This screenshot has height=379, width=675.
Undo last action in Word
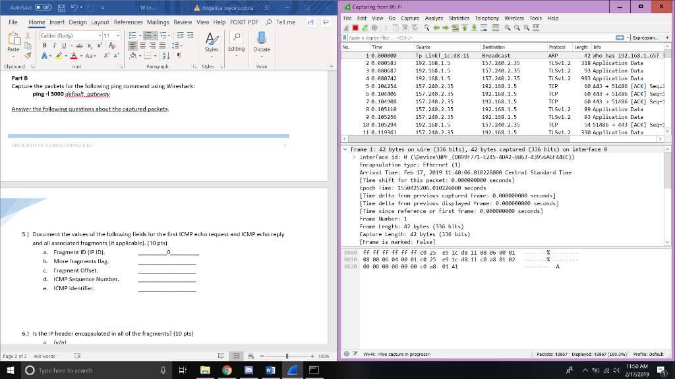point(74,8)
